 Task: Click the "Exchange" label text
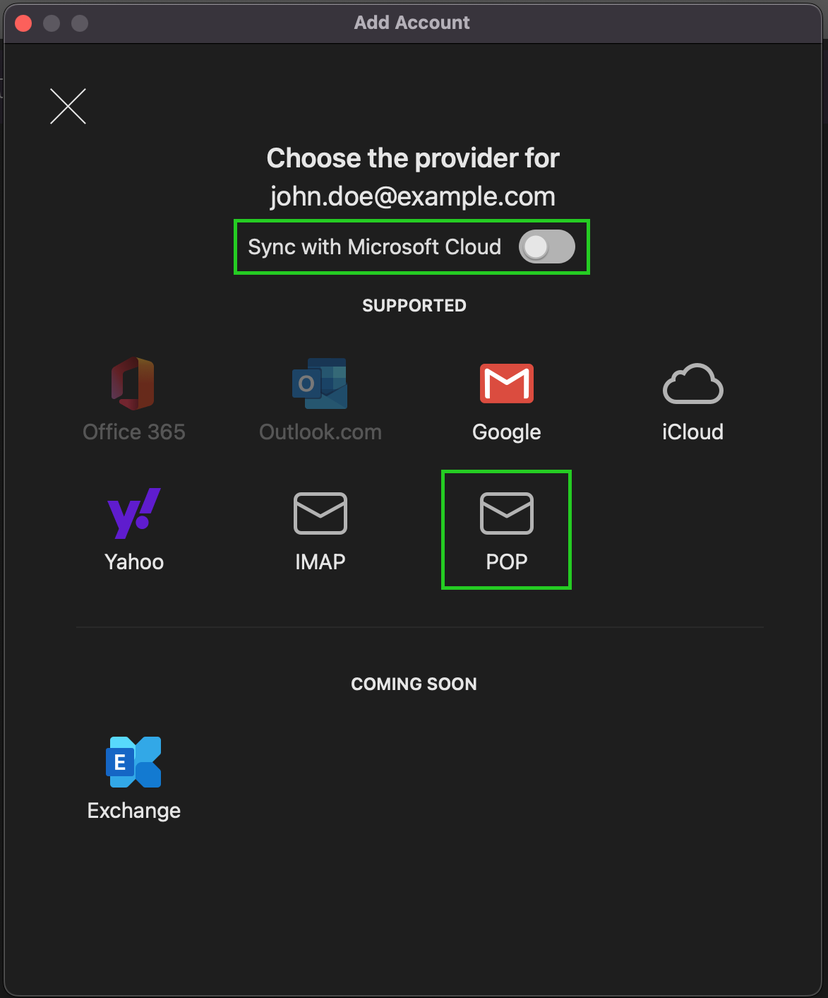(x=133, y=811)
